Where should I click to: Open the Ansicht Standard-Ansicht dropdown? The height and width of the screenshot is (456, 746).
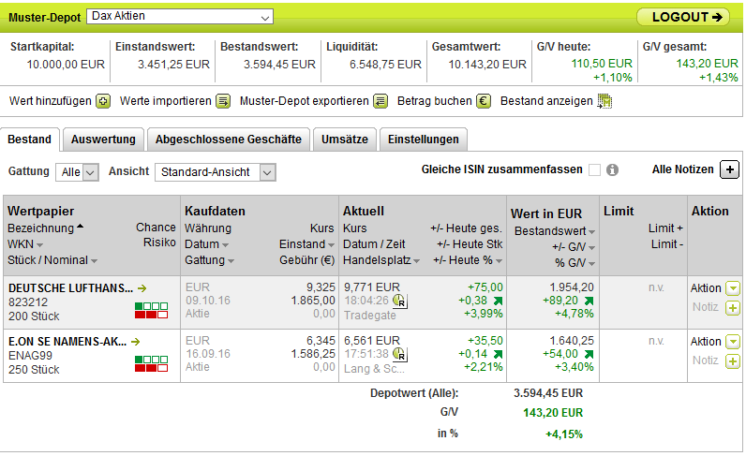[216, 172]
